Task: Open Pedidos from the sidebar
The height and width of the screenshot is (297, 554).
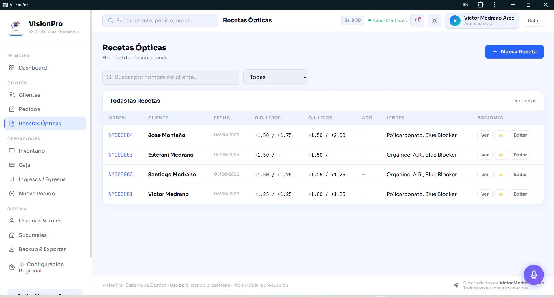Action: [x=45, y=109]
